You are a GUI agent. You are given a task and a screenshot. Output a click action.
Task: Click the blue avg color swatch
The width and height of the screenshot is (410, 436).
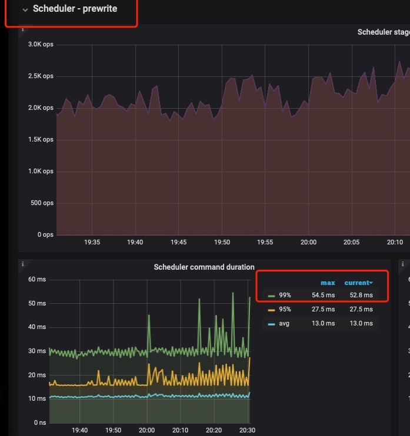coord(271,324)
